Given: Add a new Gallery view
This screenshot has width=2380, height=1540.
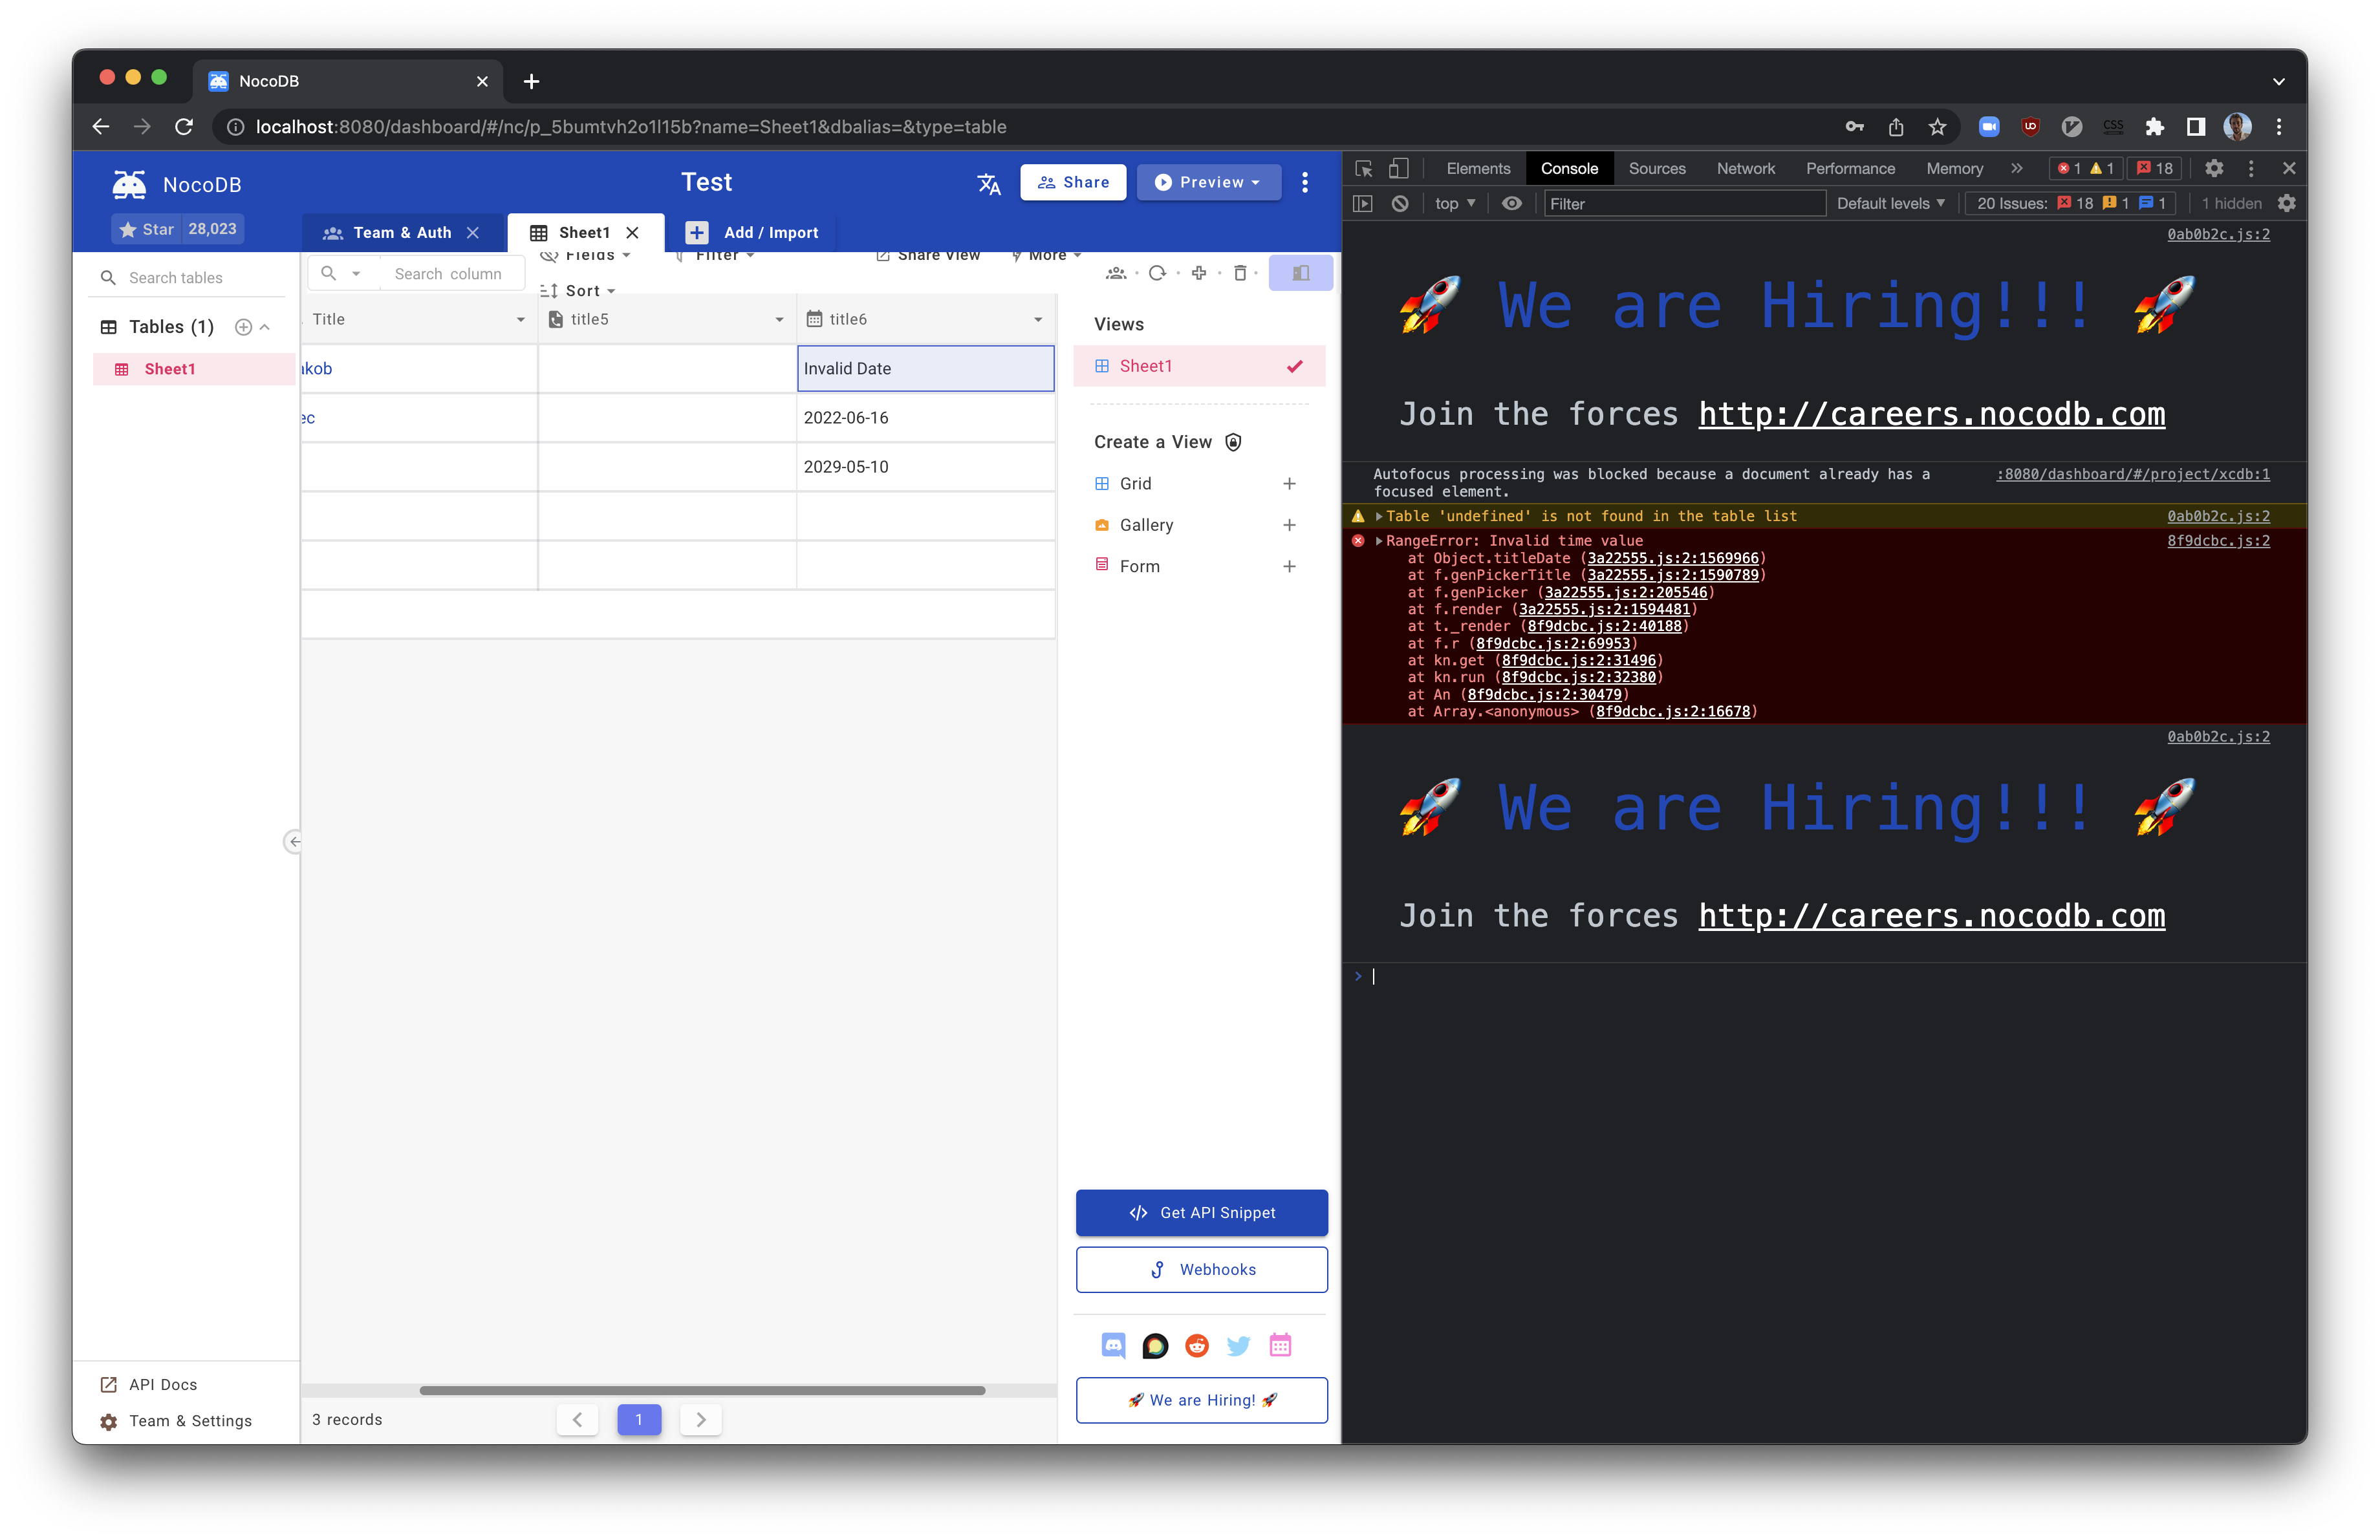Looking at the screenshot, I should click(1289, 525).
